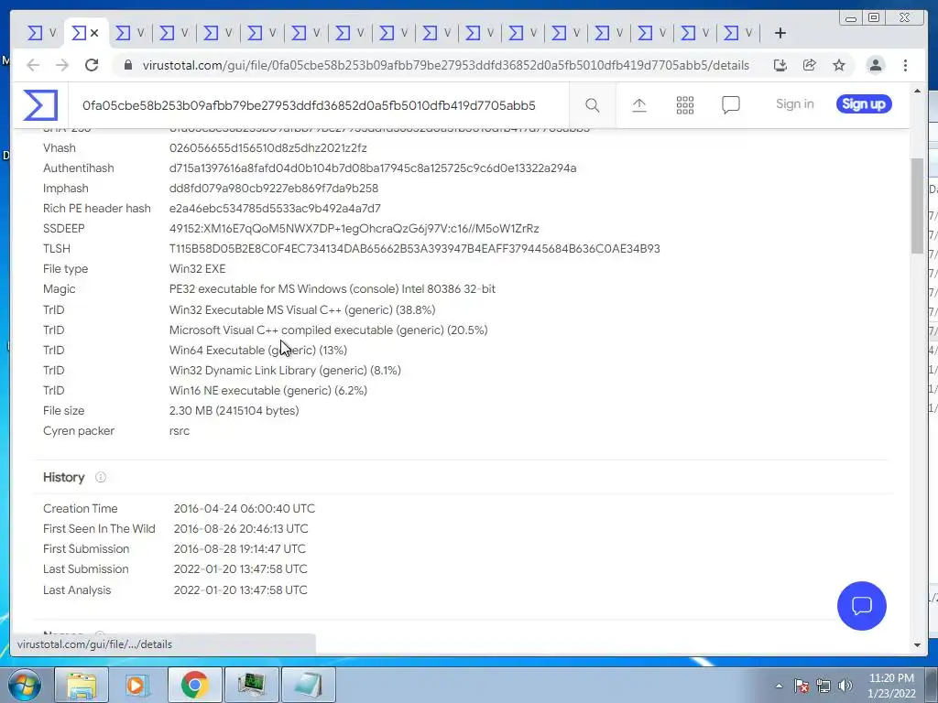Click the History info icon
Image resolution: width=938 pixels, height=703 pixels.
pos(101,477)
